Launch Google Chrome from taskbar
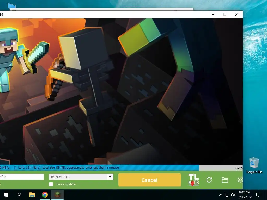Viewport: 267px width, 200px height. [45, 195]
